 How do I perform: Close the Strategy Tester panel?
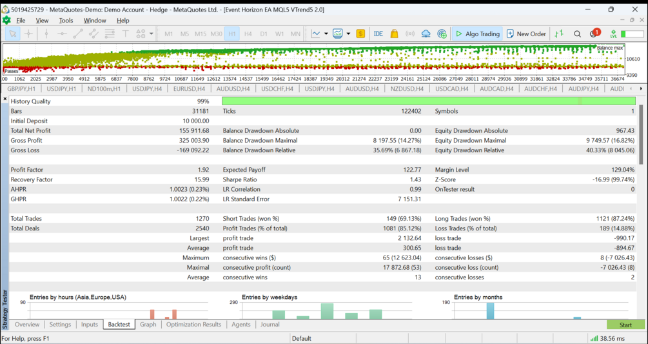[x=5, y=99]
